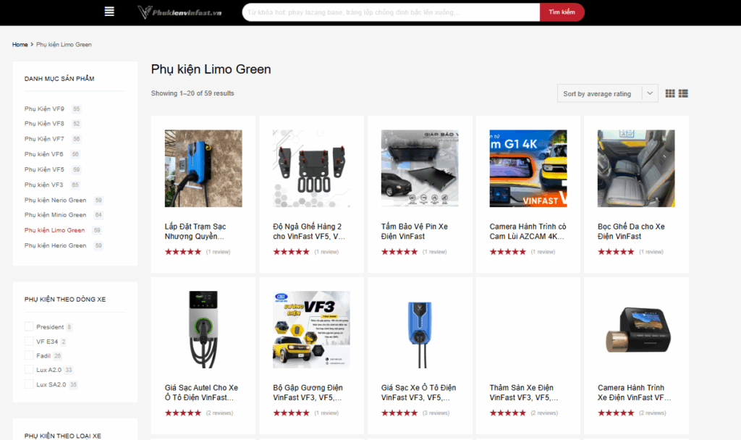741x440 pixels.
Task: Open Bộ Gập Gương Điện VF3 image
Action: 311,329
